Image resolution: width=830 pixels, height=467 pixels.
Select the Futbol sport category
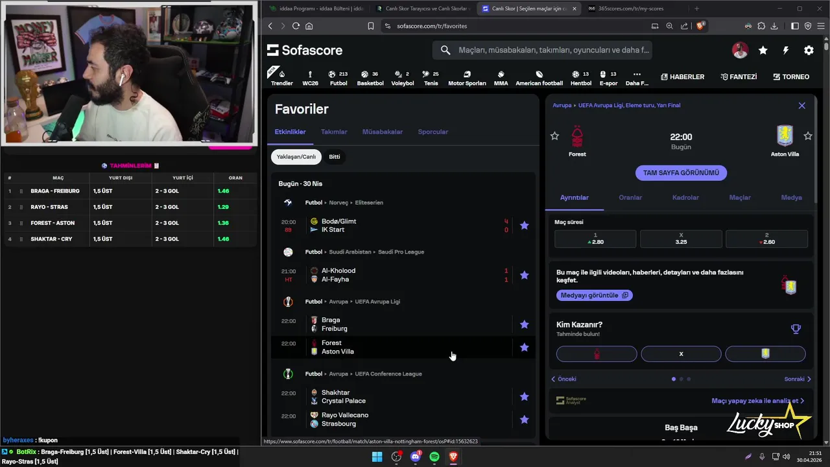[x=338, y=77]
